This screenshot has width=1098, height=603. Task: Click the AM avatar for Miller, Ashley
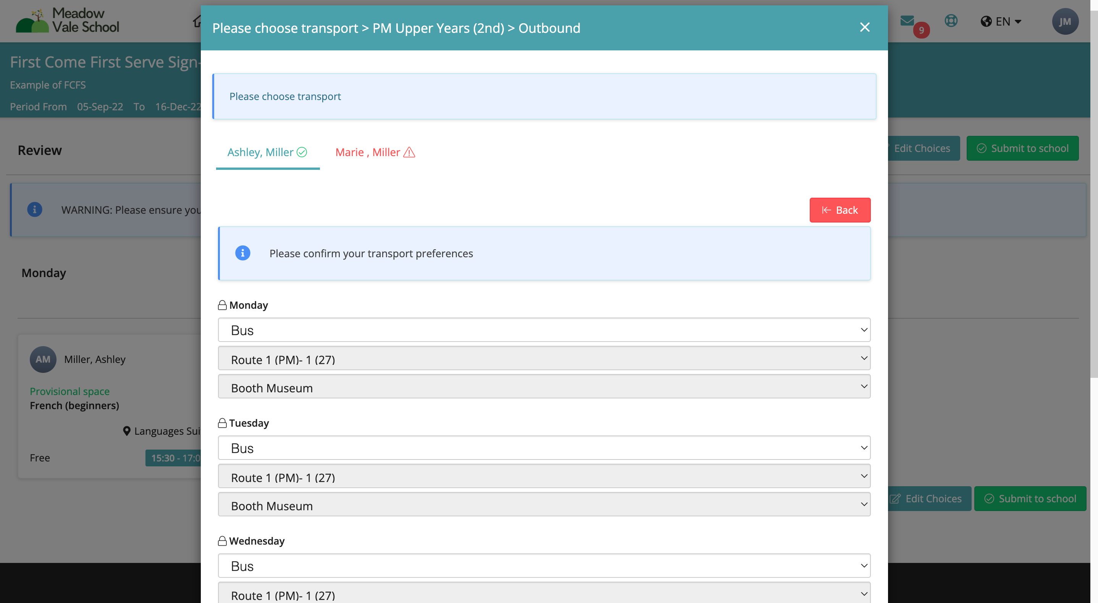pyautogui.click(x=43, y=359)
